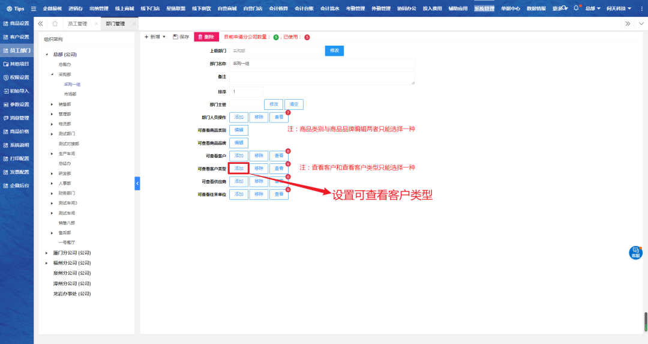Image resolution: width=648 pixels, height=344 pixels.
Task: Click the notification bell icon
Action: click(576, 8)
